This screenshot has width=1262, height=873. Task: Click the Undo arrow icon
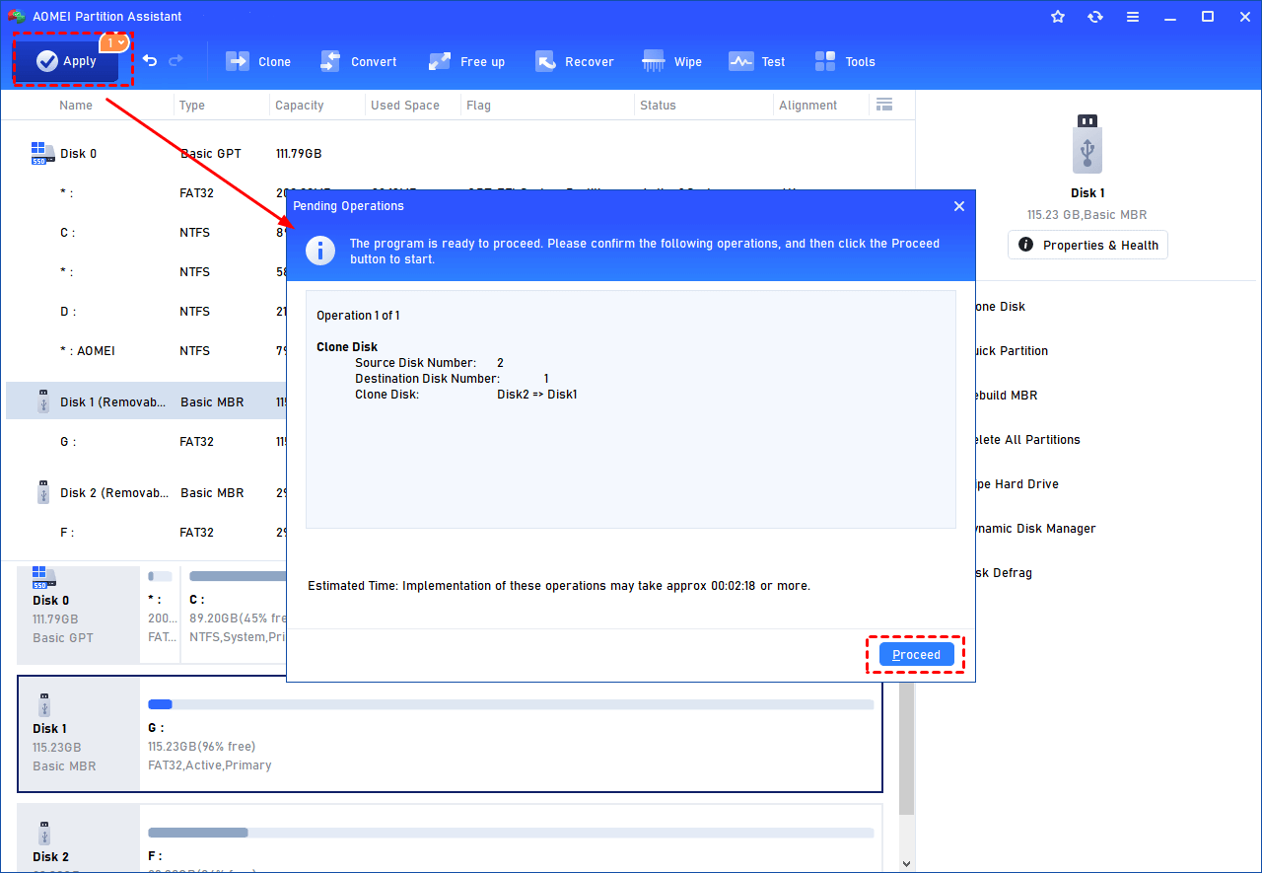click(149, 60)
